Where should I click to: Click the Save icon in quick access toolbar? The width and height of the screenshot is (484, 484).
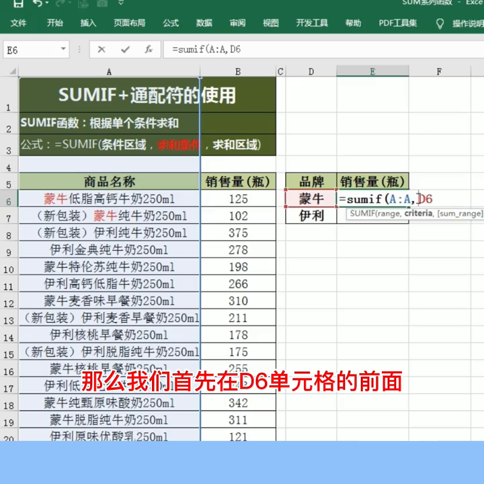(x=18, y=3)
